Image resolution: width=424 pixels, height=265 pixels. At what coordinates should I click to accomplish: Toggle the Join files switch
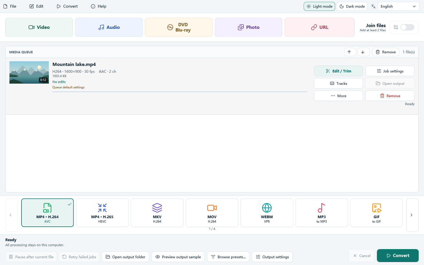(x=407, y=27)
